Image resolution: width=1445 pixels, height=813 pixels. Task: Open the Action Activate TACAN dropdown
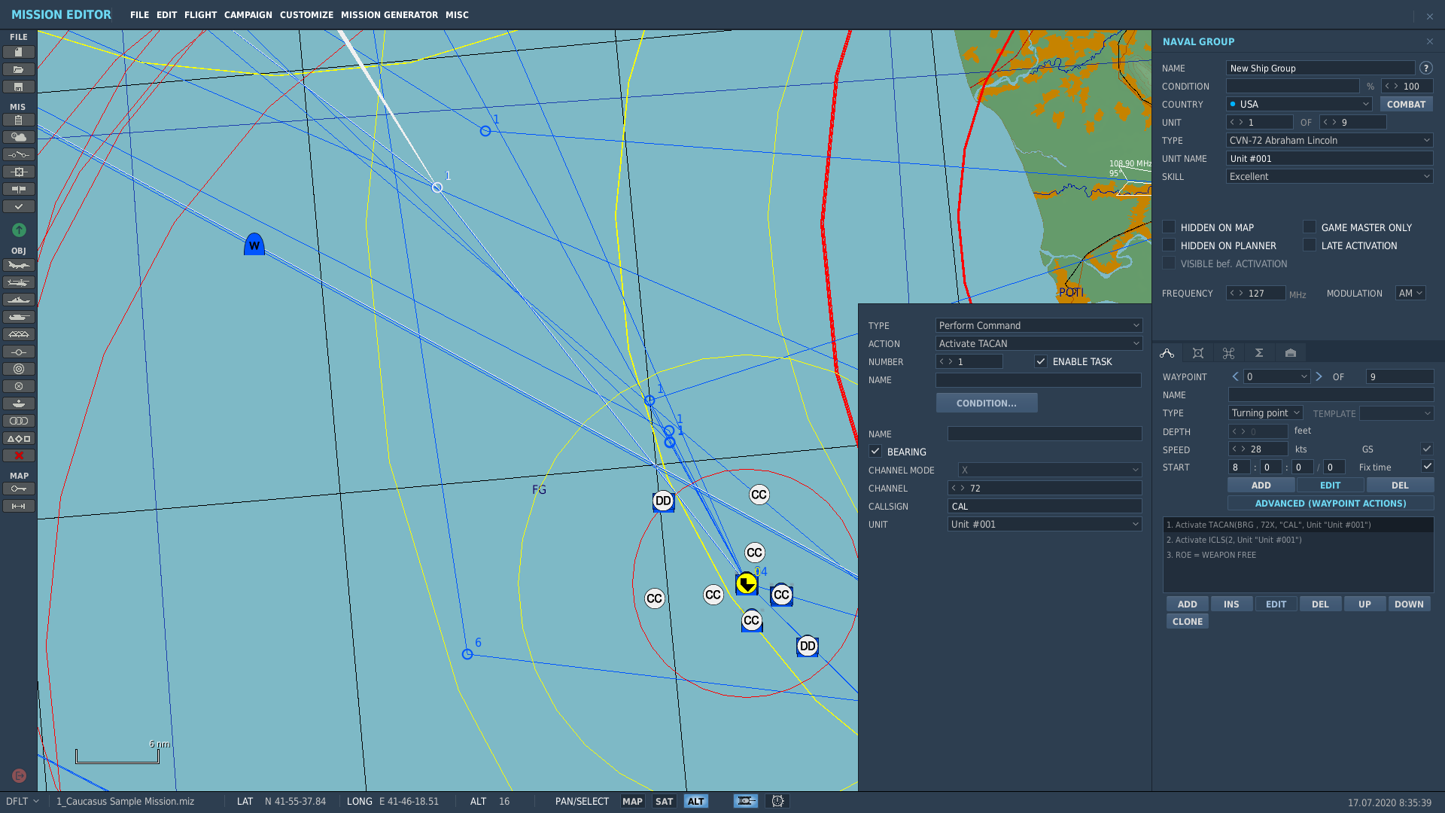click(1039, 343)
